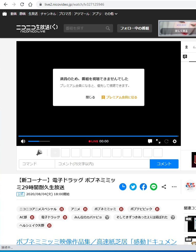Click the megaphone cheer icon
The width and height of the screenshot is (196, 252).
pyautogui.click(x=39, y=153)
